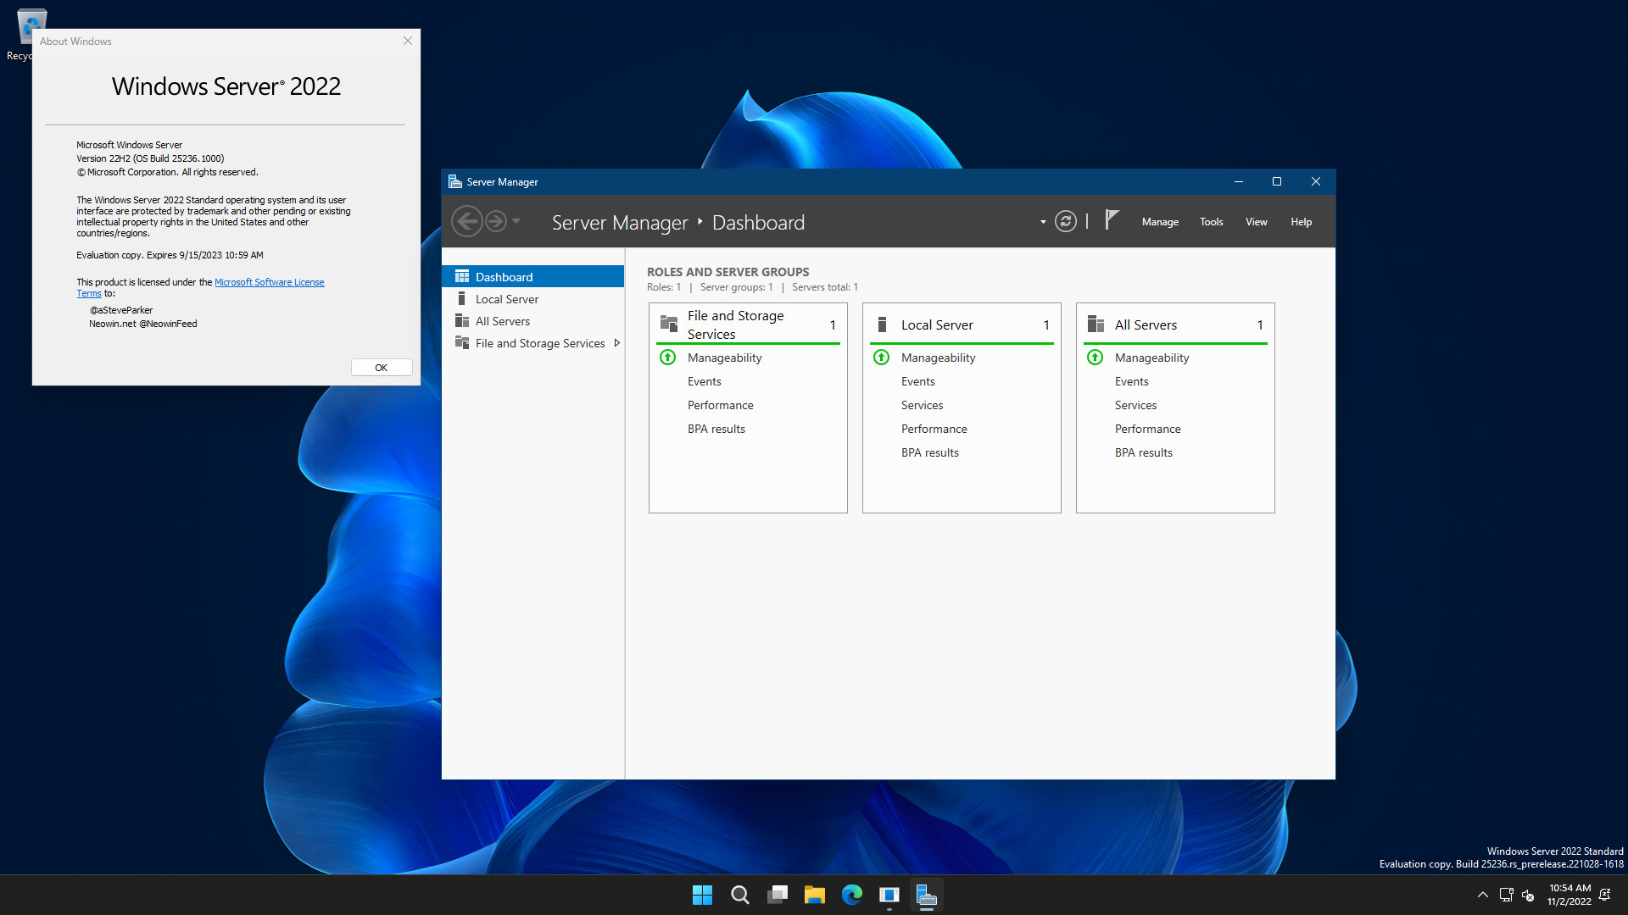This screenshot has width=1628, height=915.
Task: Click the clock in the system tray
Action: coord(1569,894)
